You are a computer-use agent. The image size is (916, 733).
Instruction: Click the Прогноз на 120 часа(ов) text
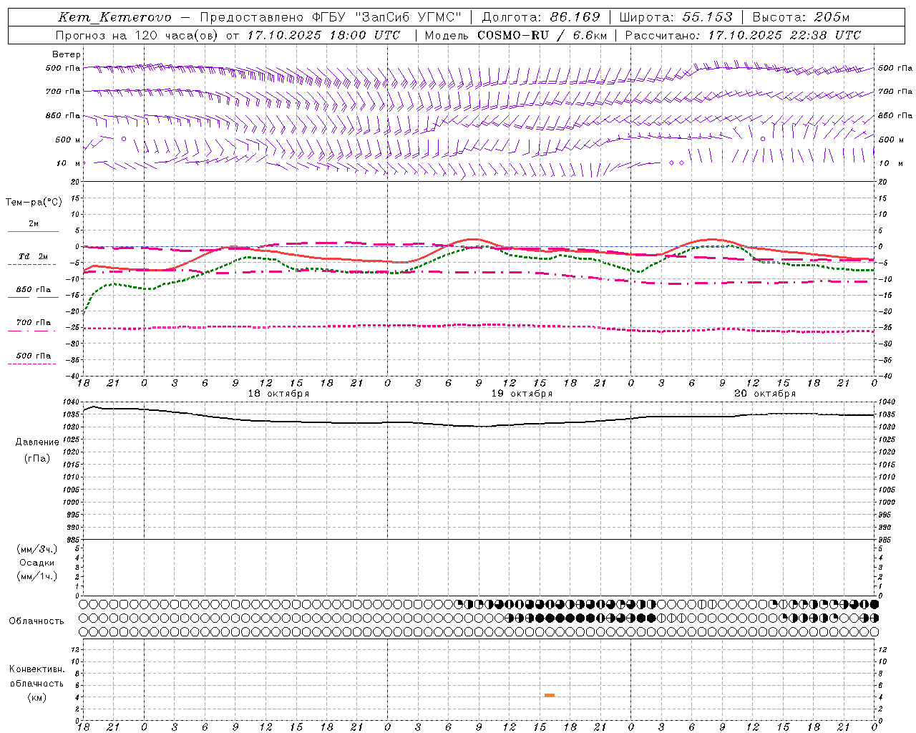pyautogui.click(x=137, y=35)
